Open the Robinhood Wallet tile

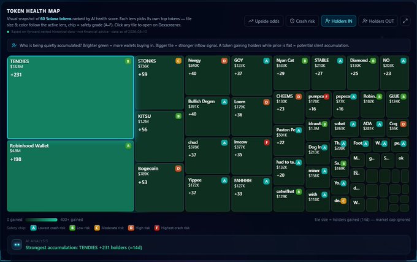pos(71,176)
